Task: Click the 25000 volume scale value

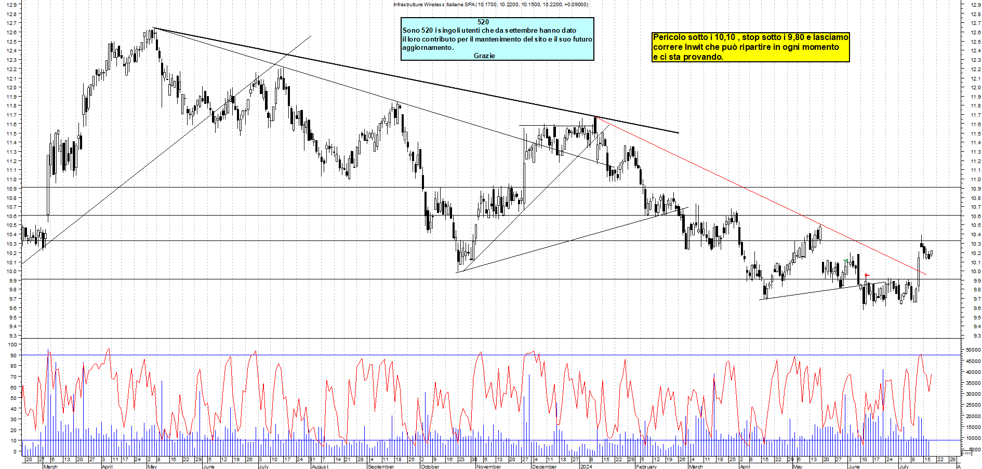Action: click(x=973, y=405)
